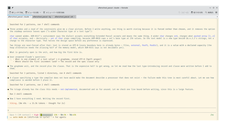Open a new tab with 新しいタブ button
This screenshot has width=226, height=129.
click(x=16, y=12)
